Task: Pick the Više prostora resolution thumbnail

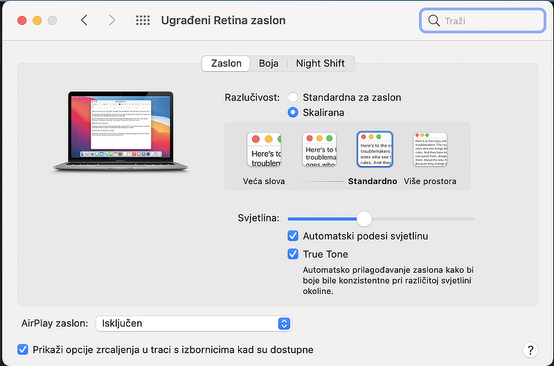Action: click(430, 149)
